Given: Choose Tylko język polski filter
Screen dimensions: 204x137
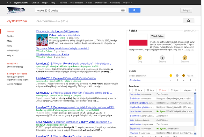Looking at the screenshot, I should [x=15, y=77].
